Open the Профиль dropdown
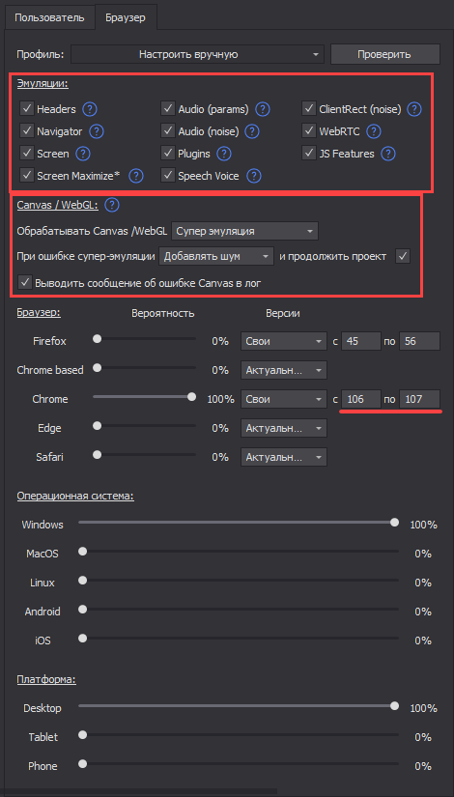The height and width of the screenshot is (797, 454). click(x=197, y=54)
